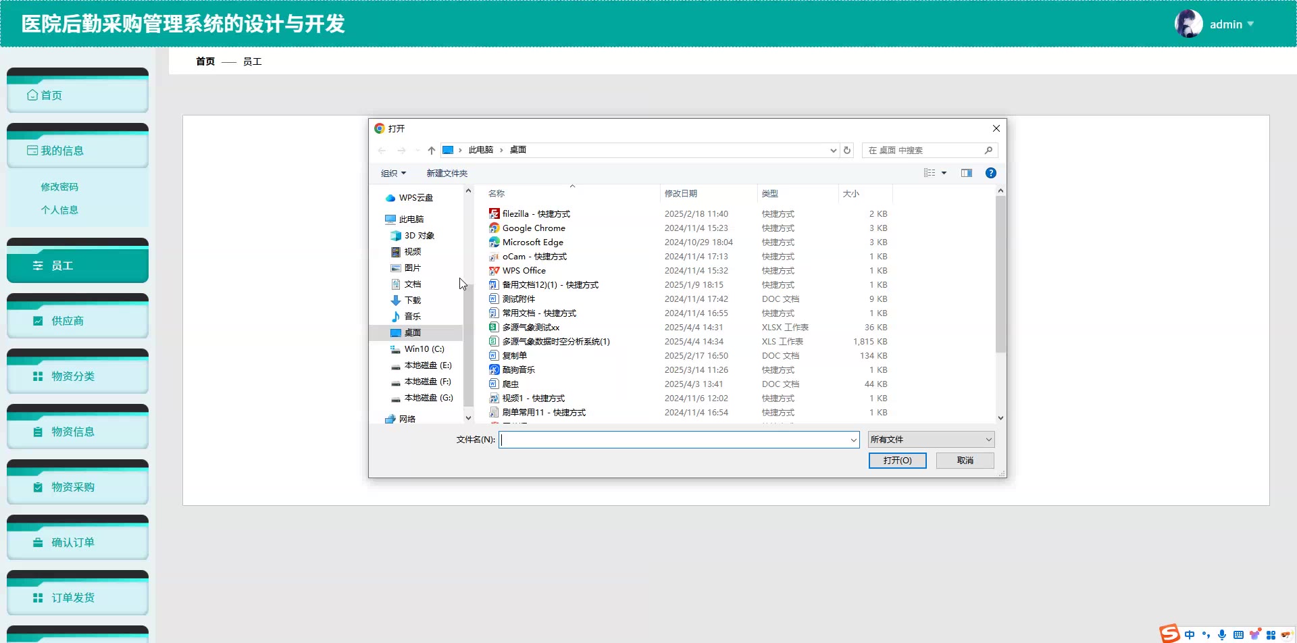The image size is (1297, 643).
Task: Open 我的信息 sidebar menu
Action: (78, 151)
